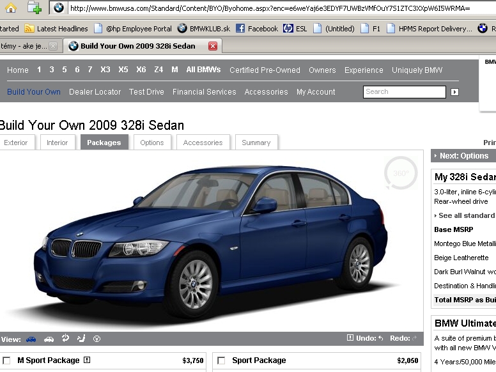
Task: Open the 360° rotation circle over car image
Action: 401,173
